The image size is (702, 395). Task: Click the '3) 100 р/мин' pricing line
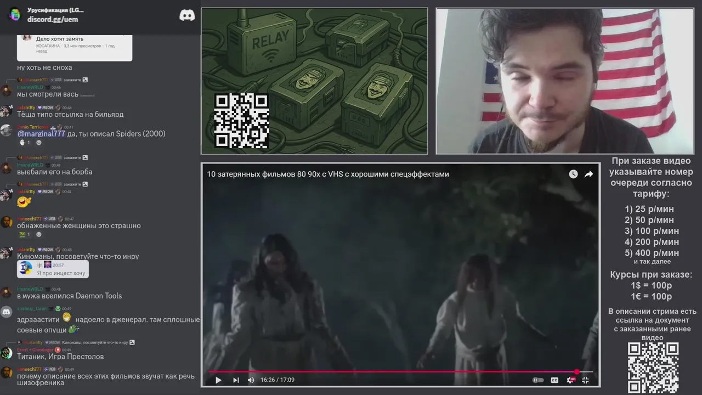point(652,231)
